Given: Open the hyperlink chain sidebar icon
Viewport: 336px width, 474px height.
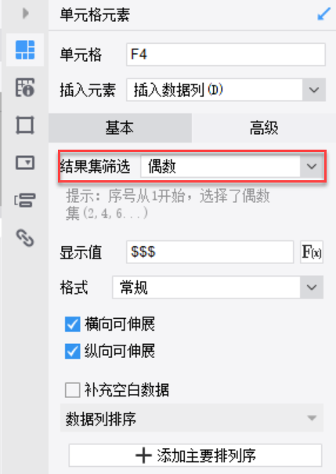Looking at the screenshot, I should tap(25, 238).
